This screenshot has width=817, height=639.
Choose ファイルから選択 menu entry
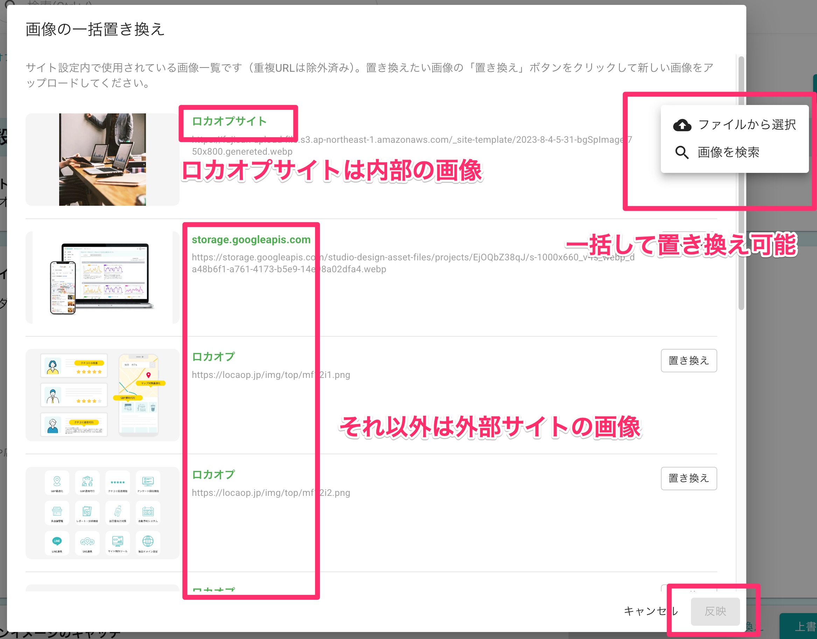click(735, 125)
